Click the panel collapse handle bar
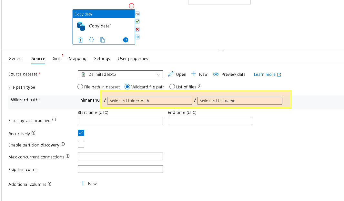Image resolution: width=344 pixels, height=201 pixels. point(222,51)
